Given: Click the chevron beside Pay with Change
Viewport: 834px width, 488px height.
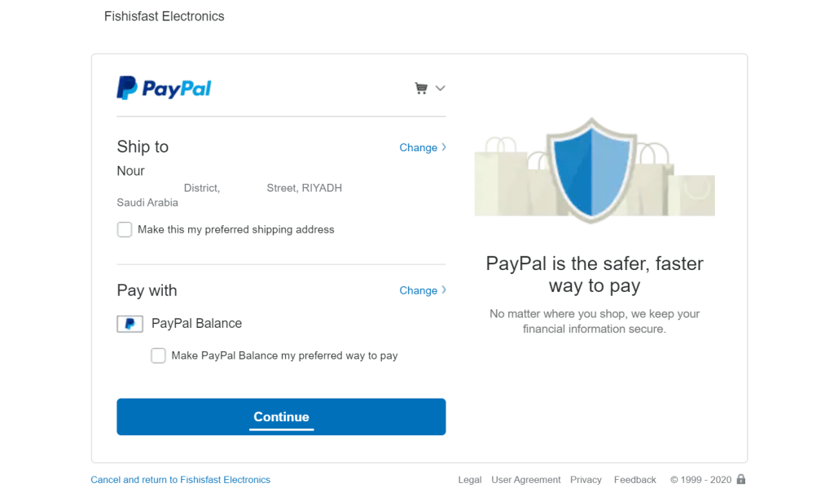Looking at the screenshot, I should (x=444, y=290).
